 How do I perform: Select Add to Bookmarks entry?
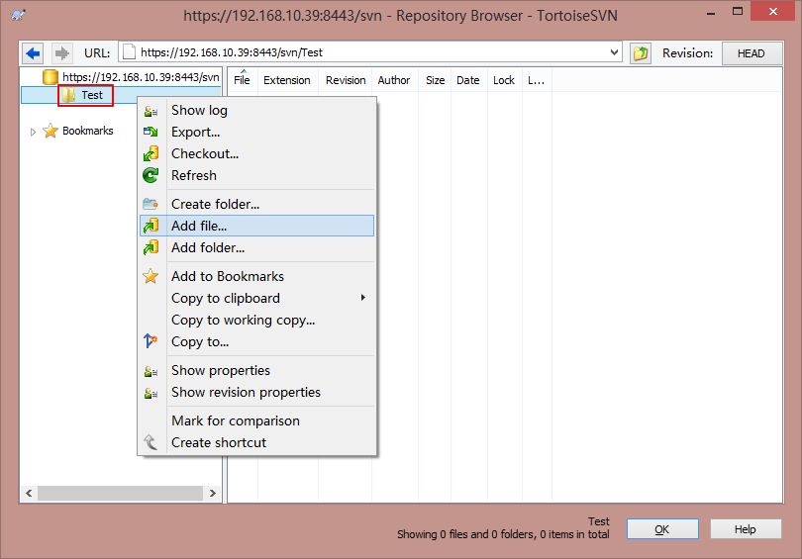click(256, 276)
